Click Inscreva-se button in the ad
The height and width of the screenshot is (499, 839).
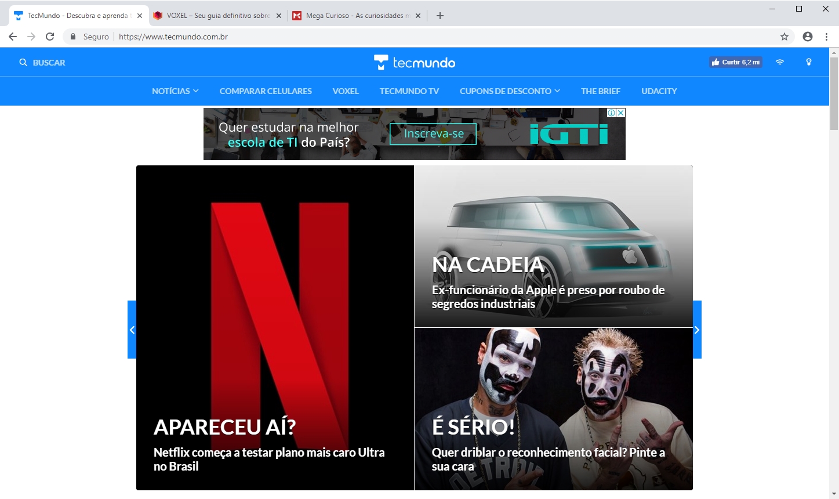tap(433, 133)
